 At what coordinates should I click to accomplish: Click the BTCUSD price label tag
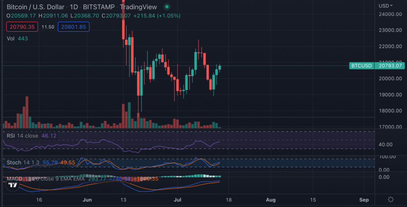click(x=361, y=66)
